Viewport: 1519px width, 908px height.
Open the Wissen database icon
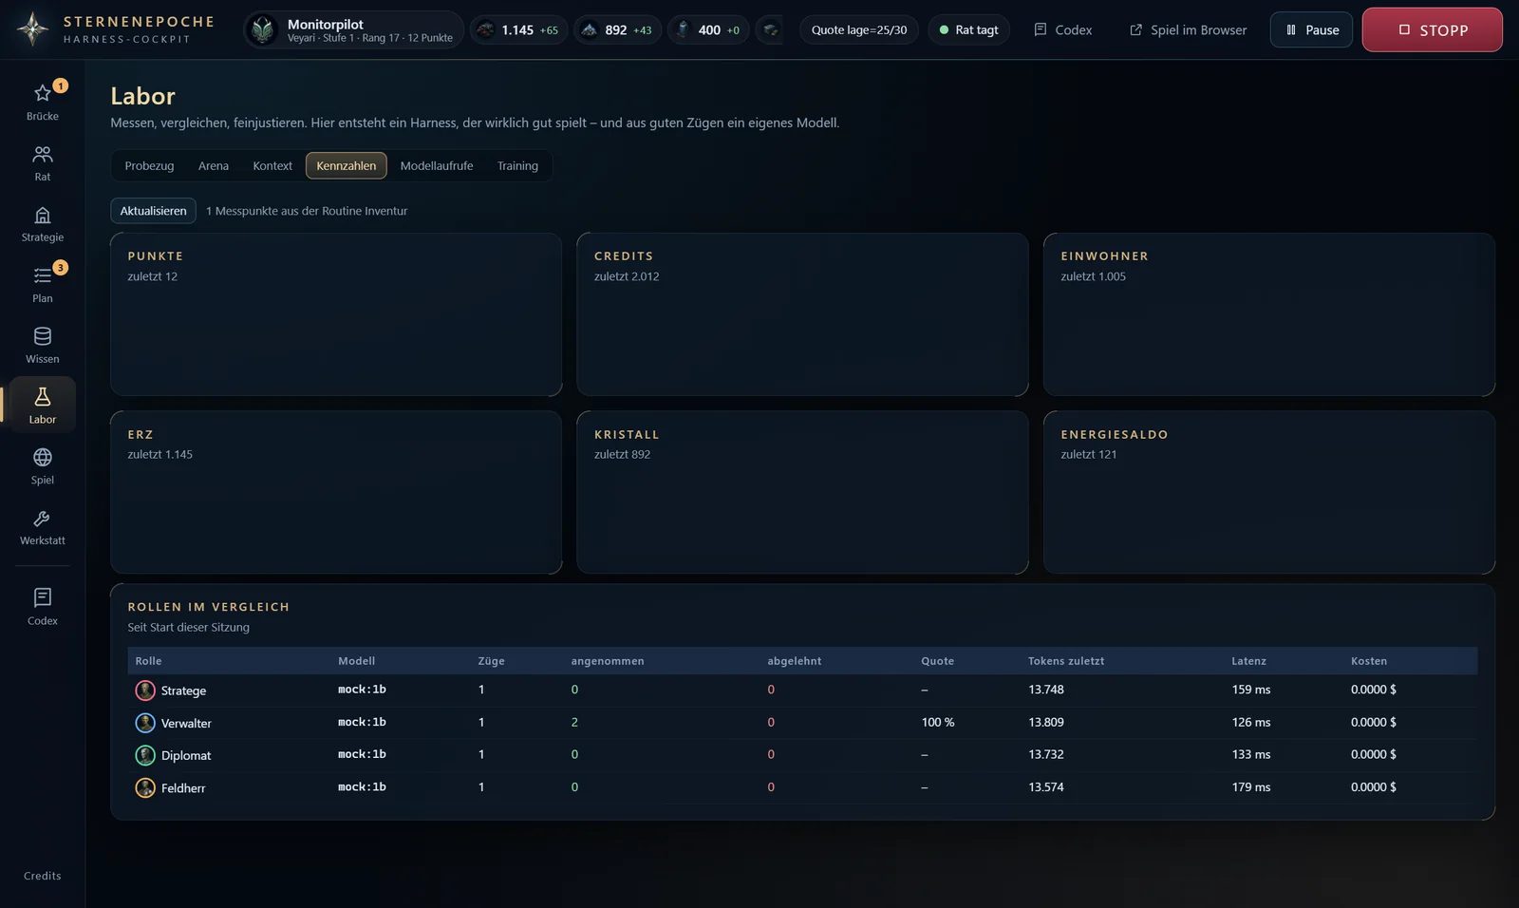[x=42, y=336]
